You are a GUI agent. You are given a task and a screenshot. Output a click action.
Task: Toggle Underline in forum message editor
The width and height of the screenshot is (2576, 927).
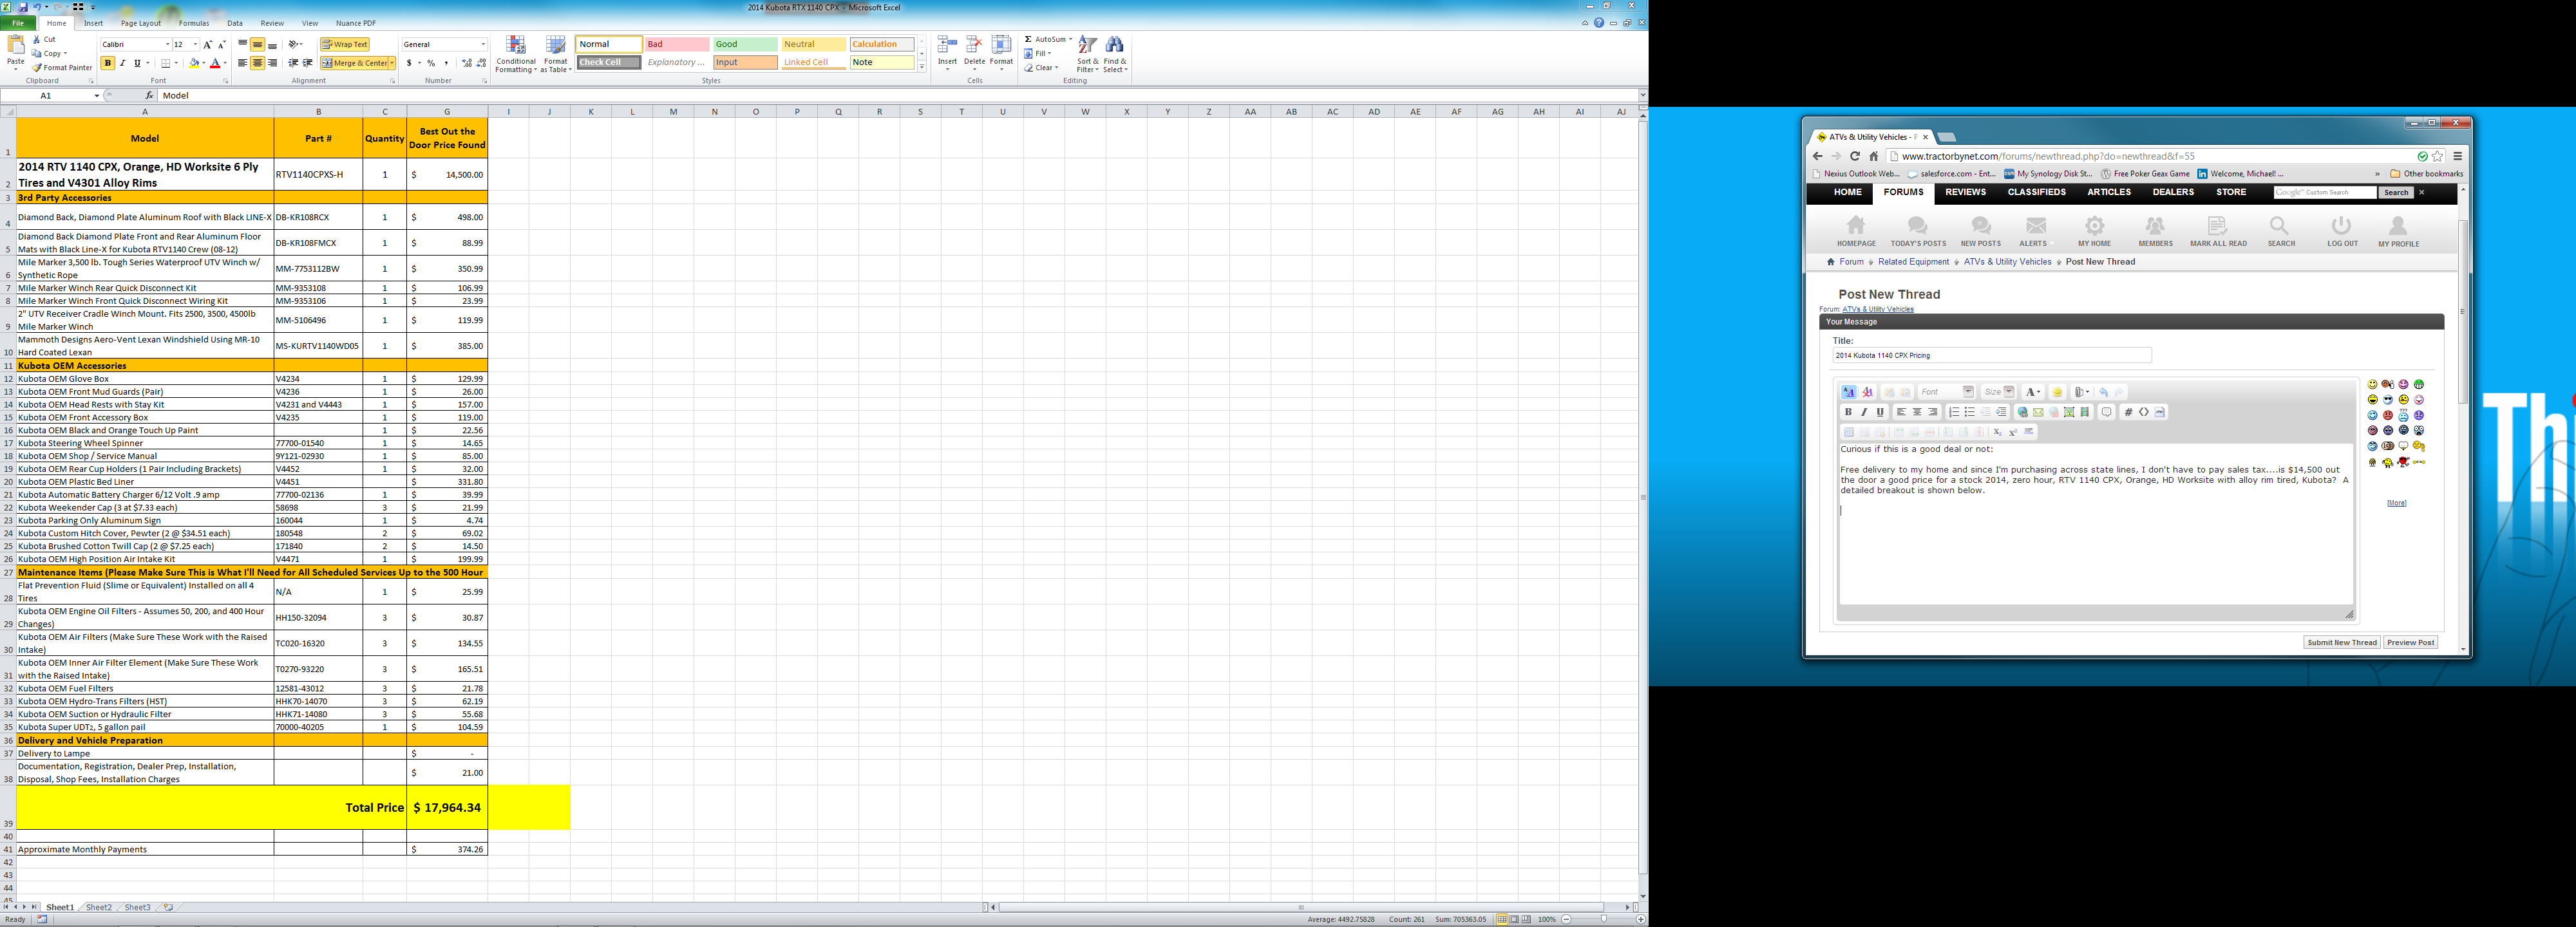[x=1880, y=412]
